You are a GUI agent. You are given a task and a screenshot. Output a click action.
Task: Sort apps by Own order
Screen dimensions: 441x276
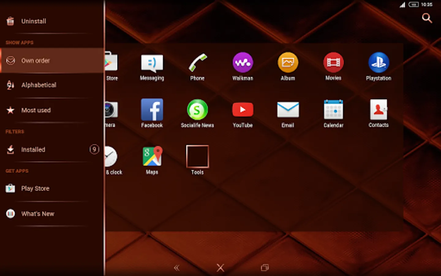tap(51, 60)
